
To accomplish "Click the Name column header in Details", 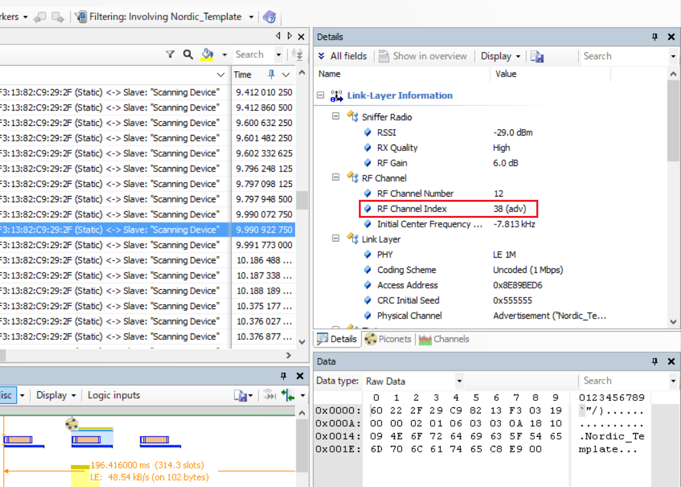I will (329, 74).
